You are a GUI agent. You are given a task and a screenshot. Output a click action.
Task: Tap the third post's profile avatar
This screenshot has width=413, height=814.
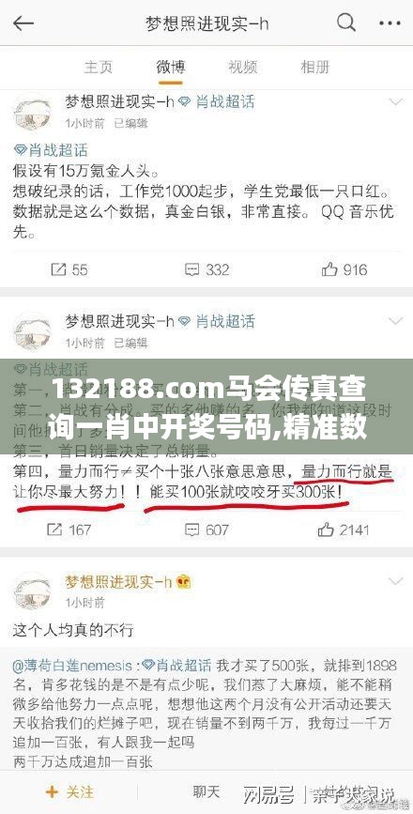(x=32, y=591)
